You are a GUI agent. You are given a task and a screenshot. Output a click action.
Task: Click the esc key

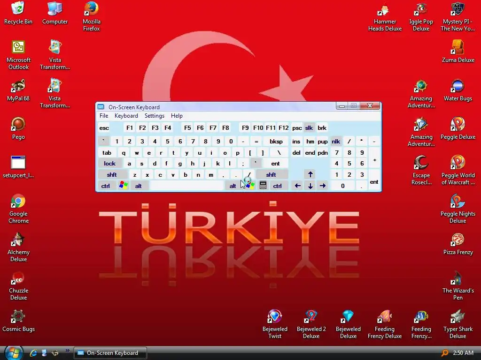click(104, 128)
